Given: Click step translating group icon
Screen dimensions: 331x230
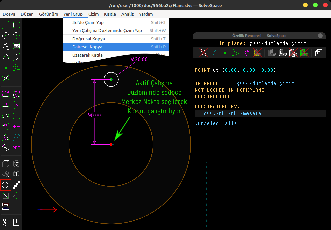Looking at the screenshot, I should click(16, 185).
